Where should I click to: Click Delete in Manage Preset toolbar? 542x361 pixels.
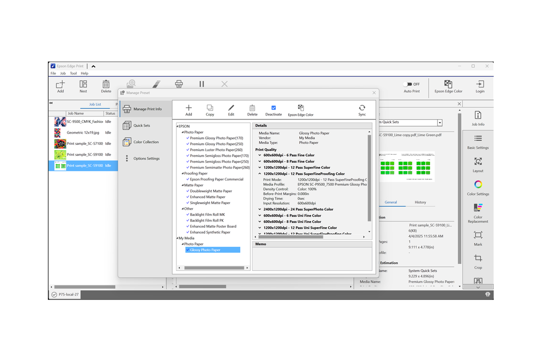coord(252,111)
